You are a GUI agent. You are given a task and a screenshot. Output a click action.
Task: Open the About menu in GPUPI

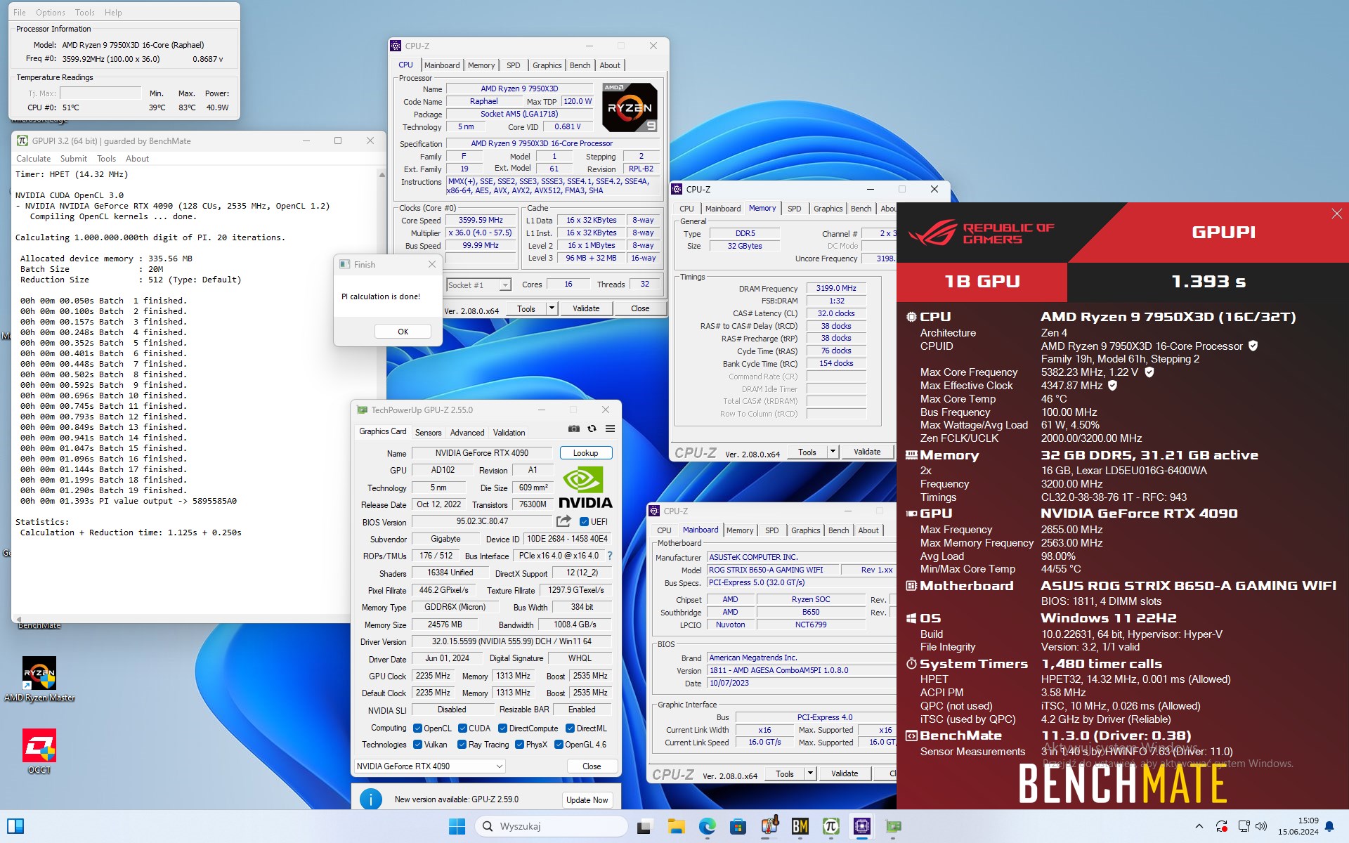click(x=137, y=159)
